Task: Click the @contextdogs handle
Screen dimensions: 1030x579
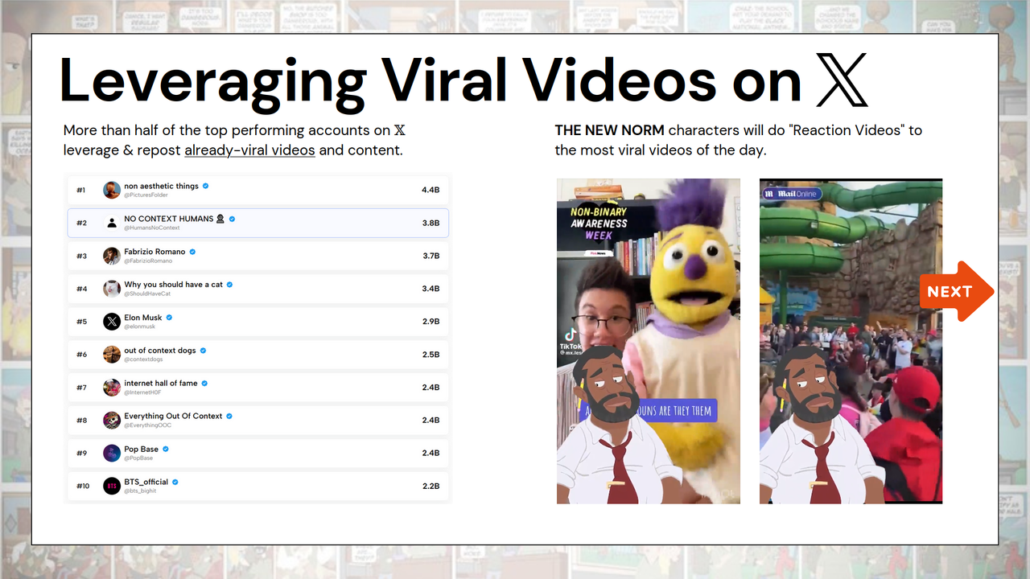Action: [x=144, y=360]
